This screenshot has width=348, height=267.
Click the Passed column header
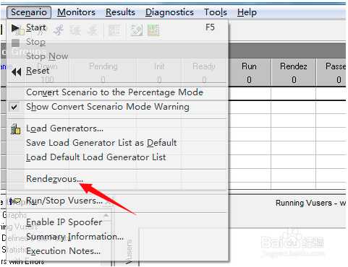[x=336, y=66]
